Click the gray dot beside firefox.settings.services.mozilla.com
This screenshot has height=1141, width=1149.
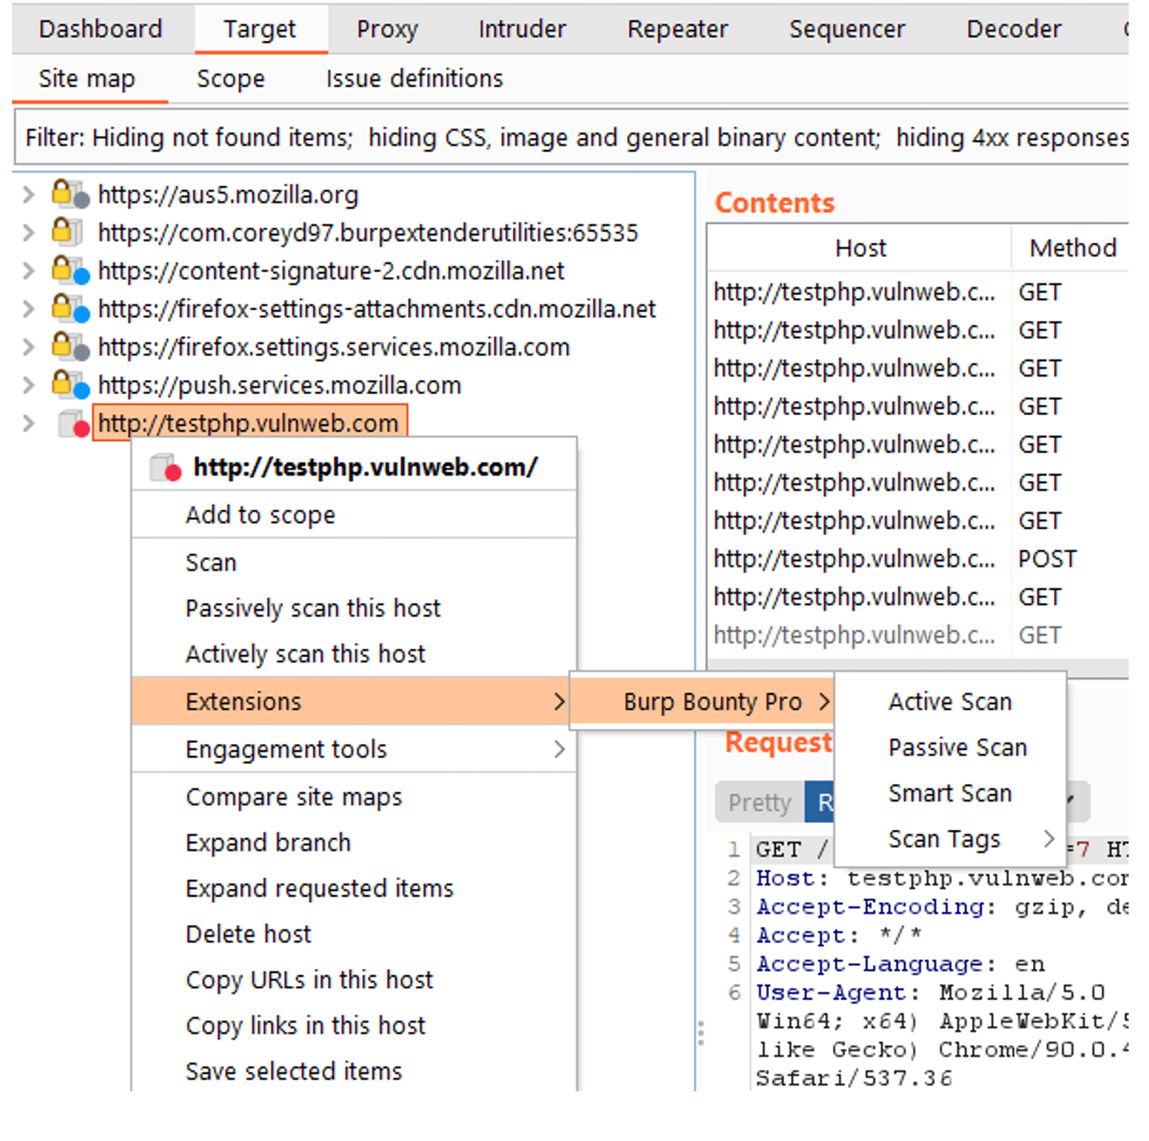pyautogui.click(x=81, y=353)
